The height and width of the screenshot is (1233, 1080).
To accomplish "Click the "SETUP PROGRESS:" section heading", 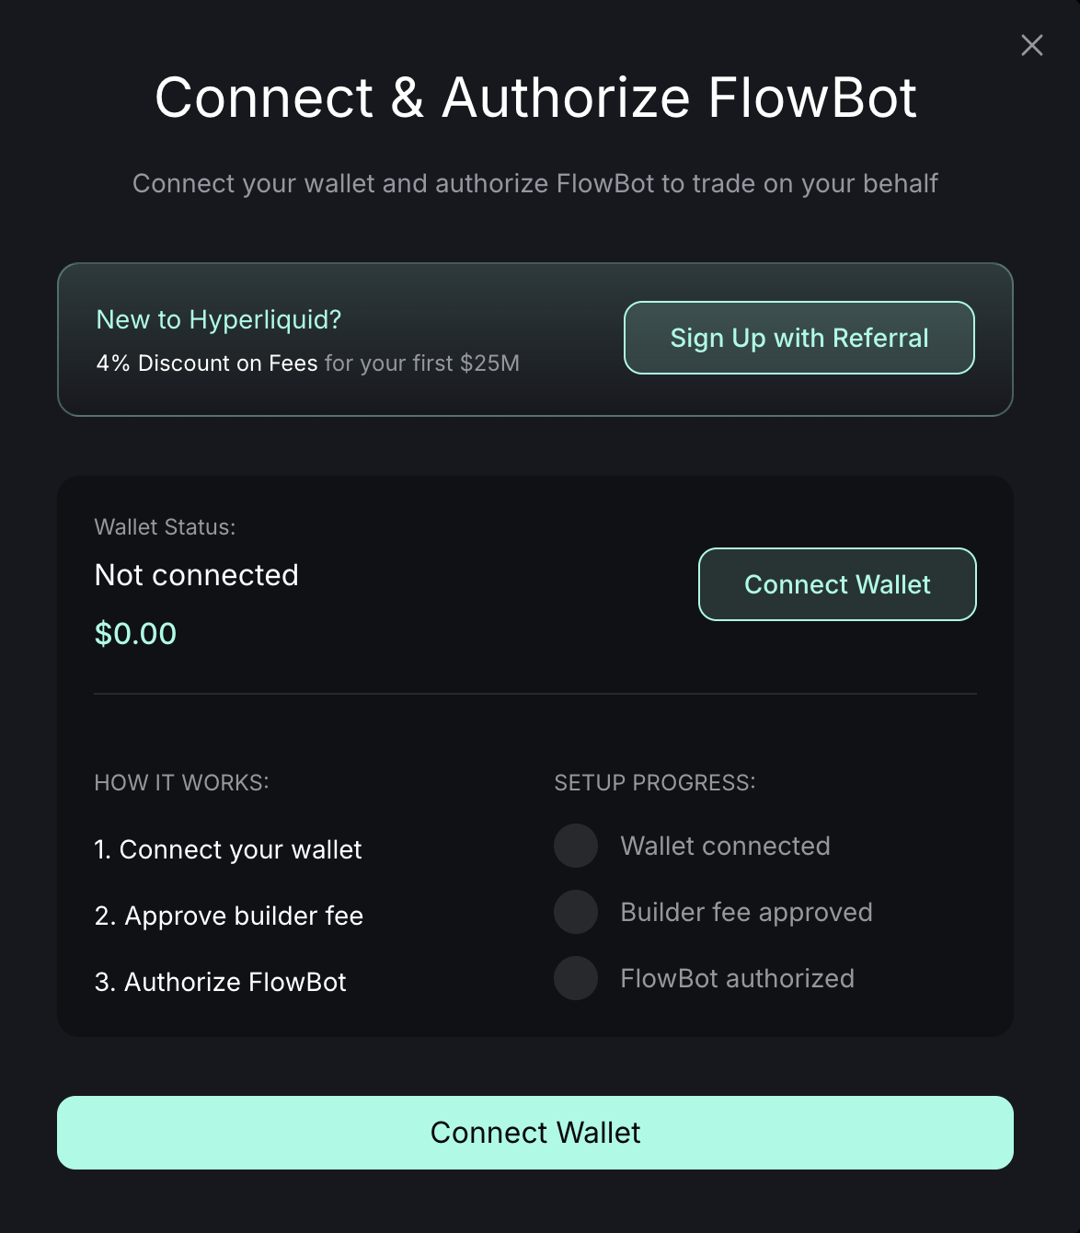I will click(654, 783).
